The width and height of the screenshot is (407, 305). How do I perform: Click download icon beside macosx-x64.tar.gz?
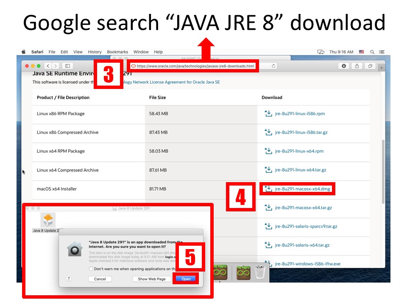268,207
